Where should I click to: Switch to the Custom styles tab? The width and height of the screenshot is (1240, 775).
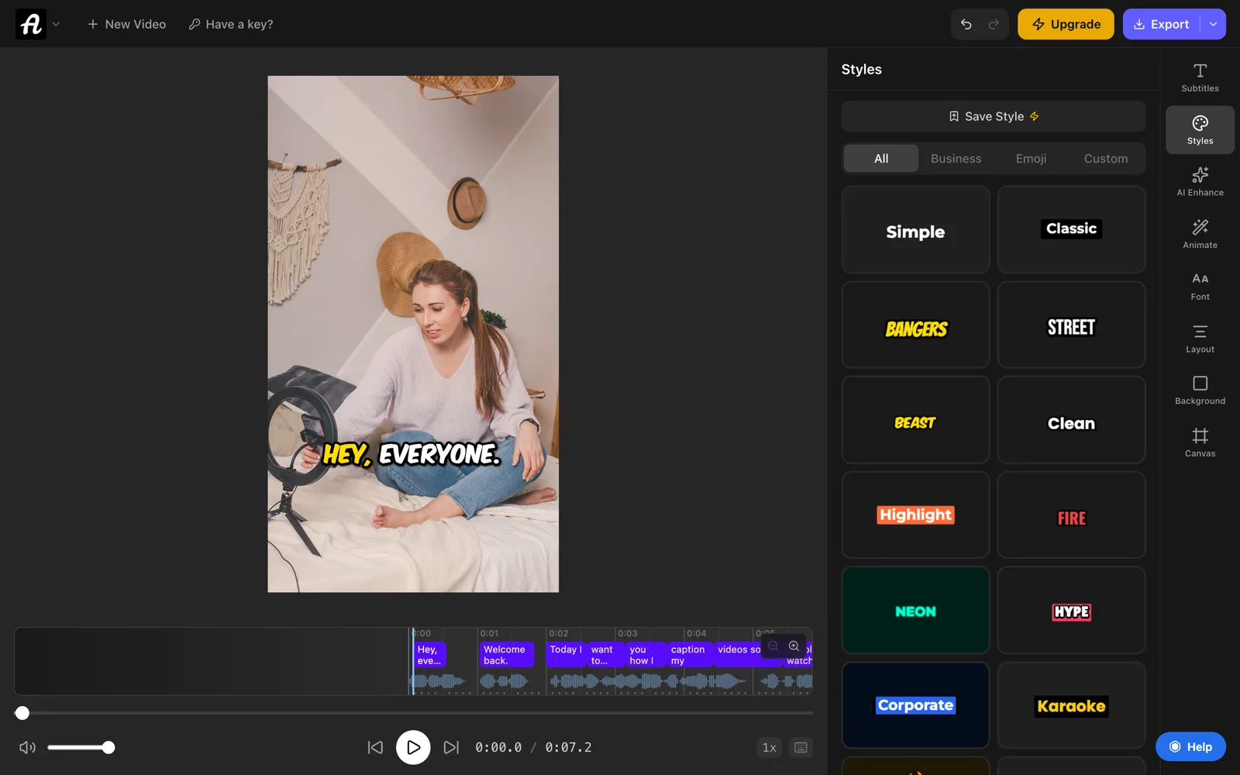coord(1105,158)
